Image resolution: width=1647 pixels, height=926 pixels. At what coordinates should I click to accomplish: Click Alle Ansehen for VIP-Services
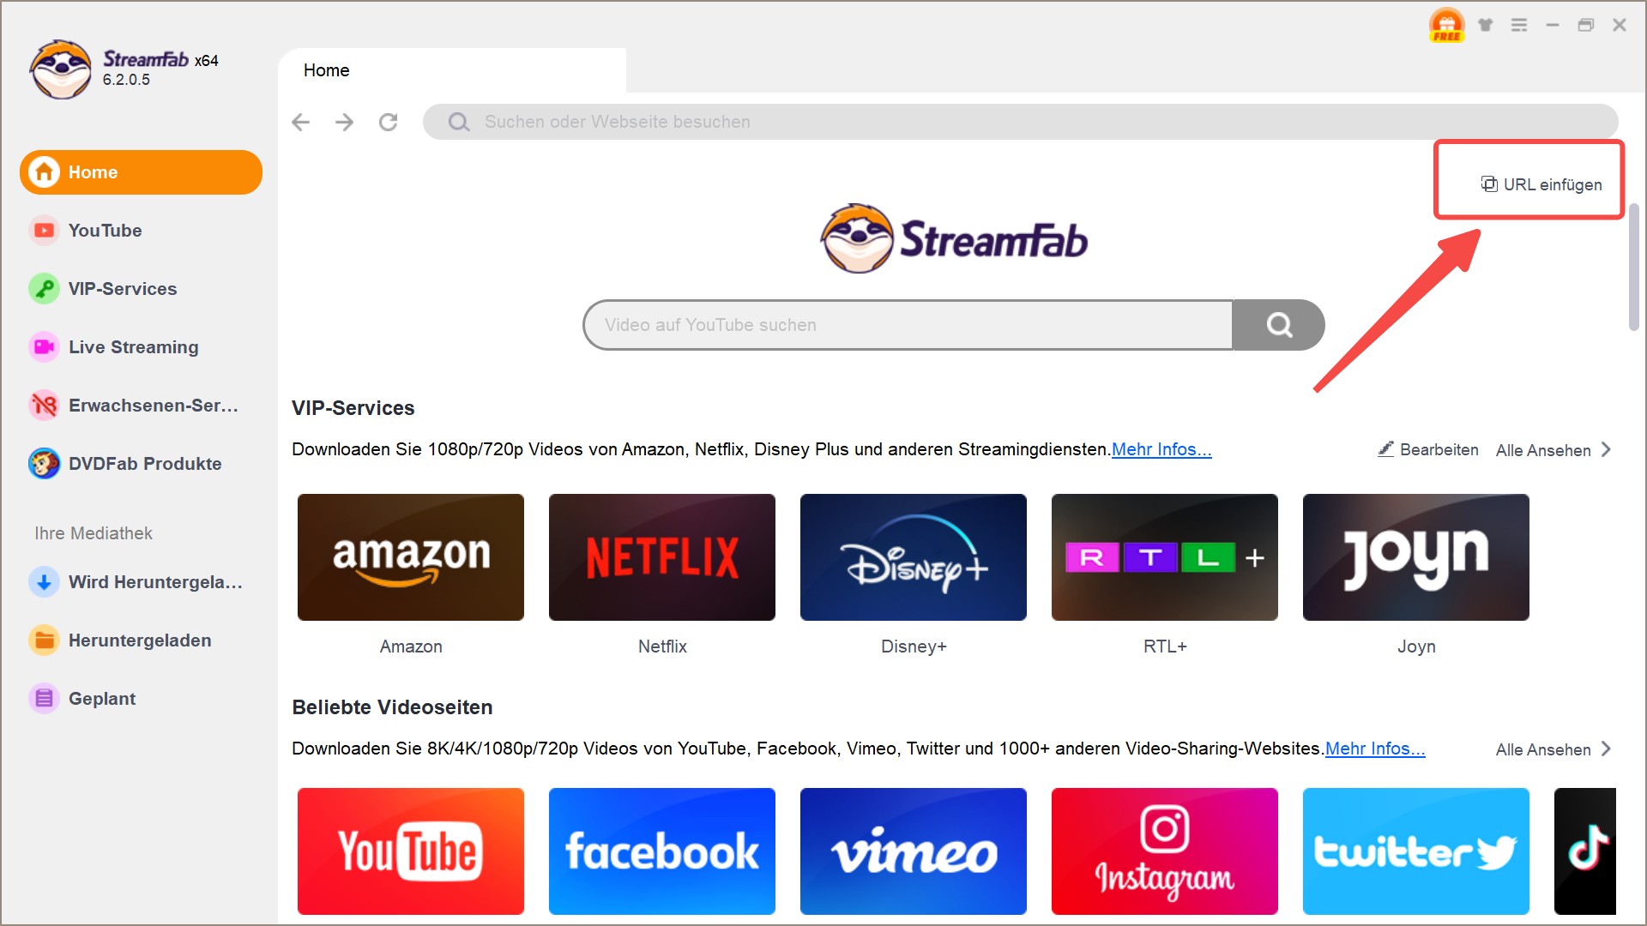[1555, 450]
